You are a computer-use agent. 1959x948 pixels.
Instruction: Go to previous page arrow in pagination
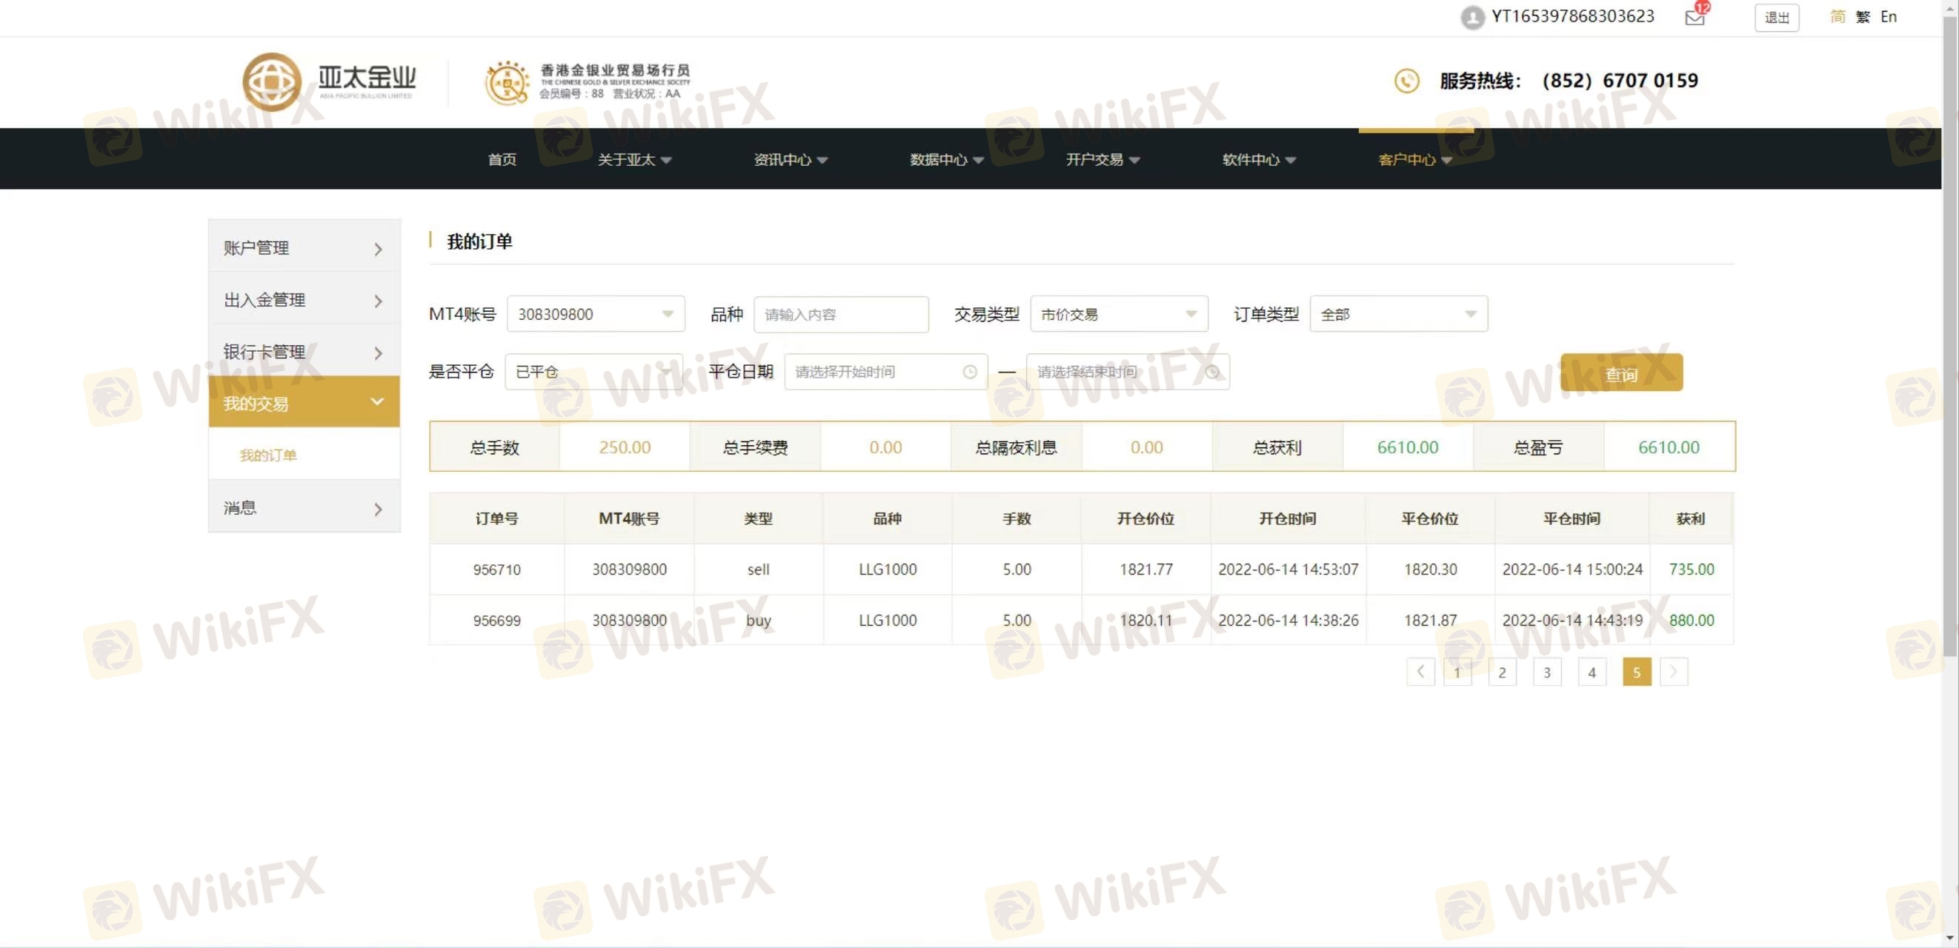pos(1420,672)
